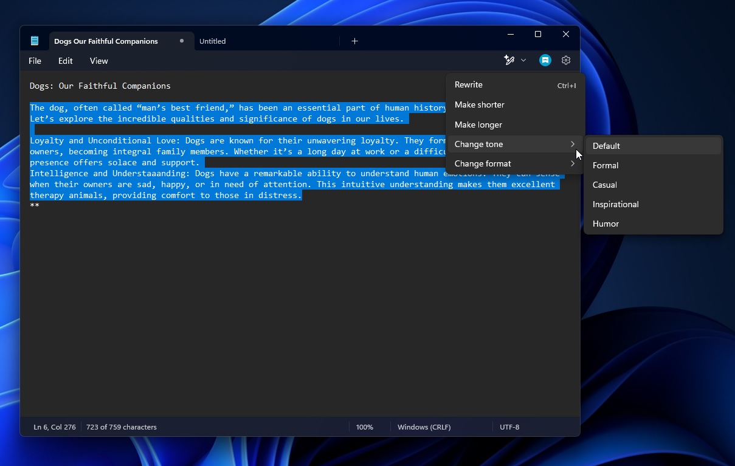Minimize the Notepad window
The height and width of the screenshot is (466, 735).
[511, 35]
